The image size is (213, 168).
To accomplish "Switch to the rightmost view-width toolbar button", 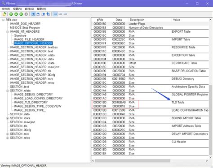I will click(x=65, y=14).
